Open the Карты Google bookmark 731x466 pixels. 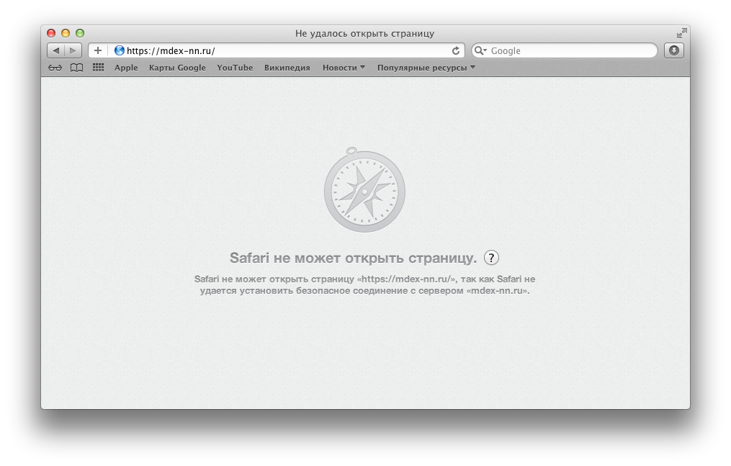(x=177, y=68)
